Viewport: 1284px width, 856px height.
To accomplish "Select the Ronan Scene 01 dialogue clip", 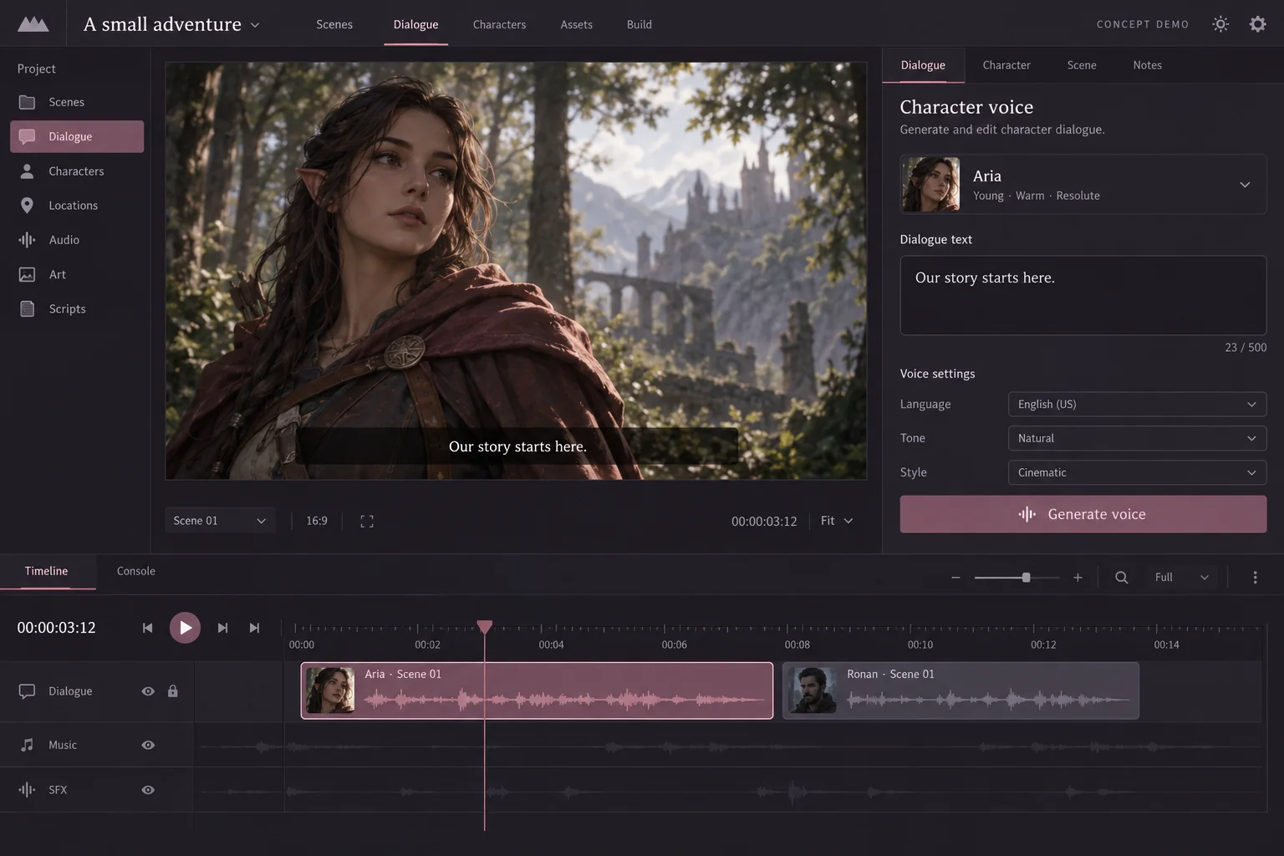I will click(960, 690).
